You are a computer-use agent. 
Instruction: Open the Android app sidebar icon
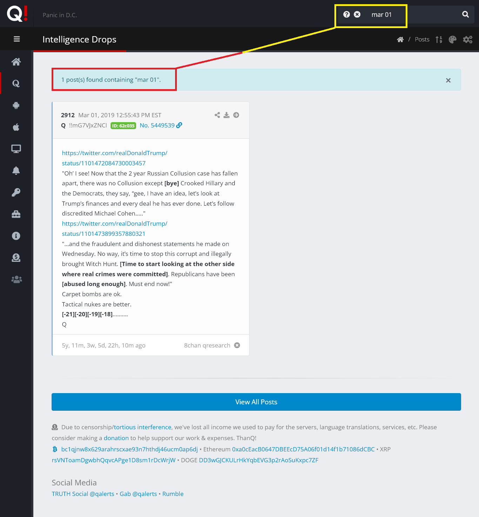[x=16, y=105]
